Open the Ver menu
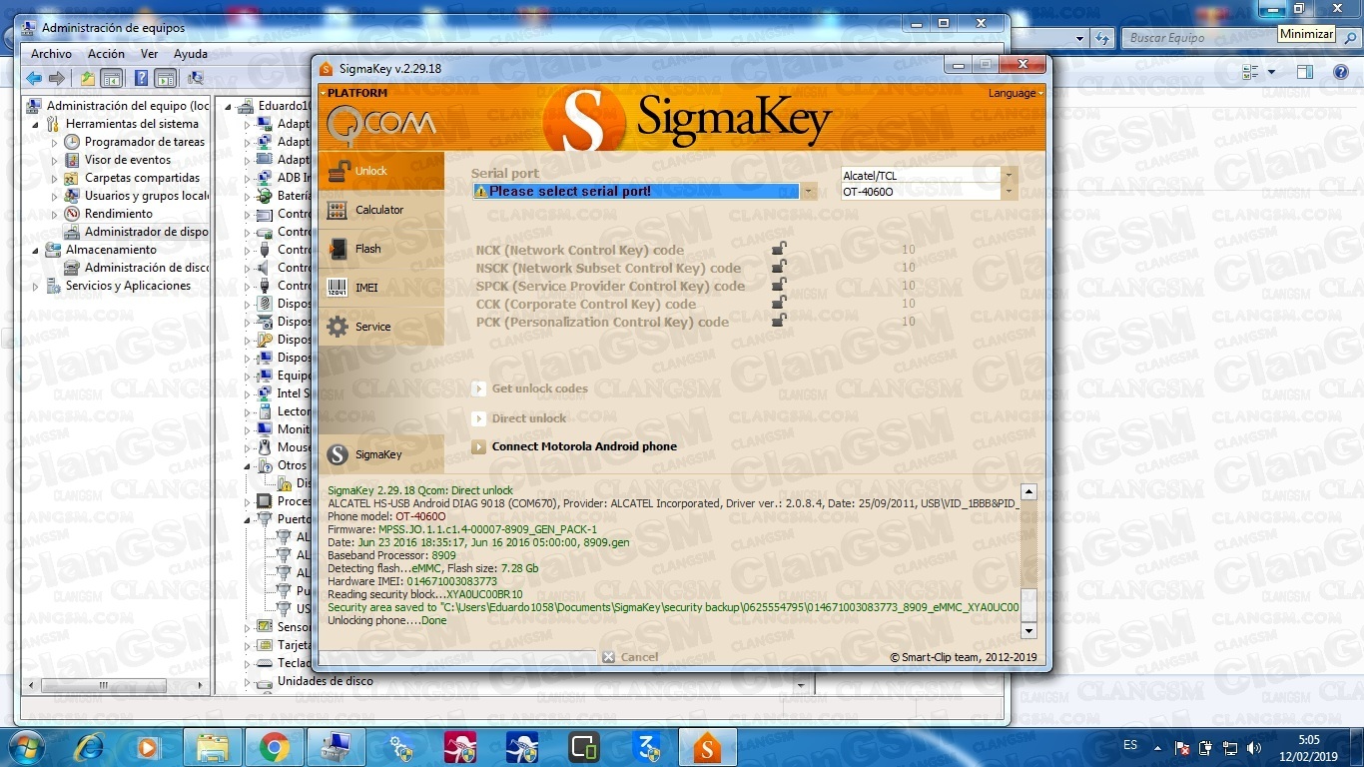Image resolution: width=1364 pixels, height=767 pixels. coord(150,54)
